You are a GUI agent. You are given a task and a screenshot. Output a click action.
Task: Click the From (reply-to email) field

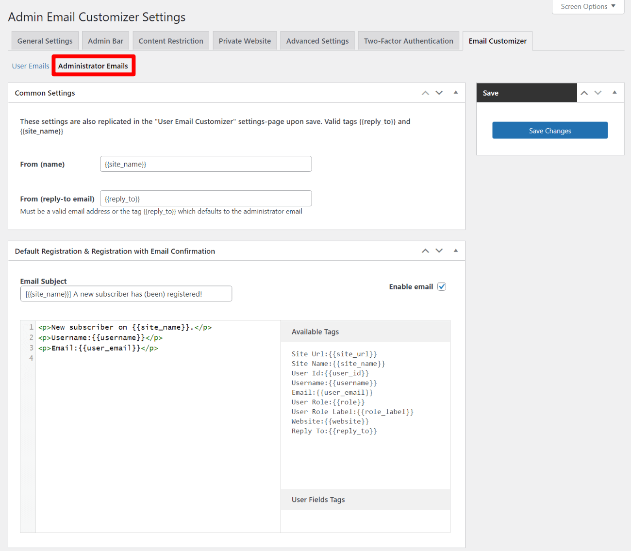click(x=206, y=199)
